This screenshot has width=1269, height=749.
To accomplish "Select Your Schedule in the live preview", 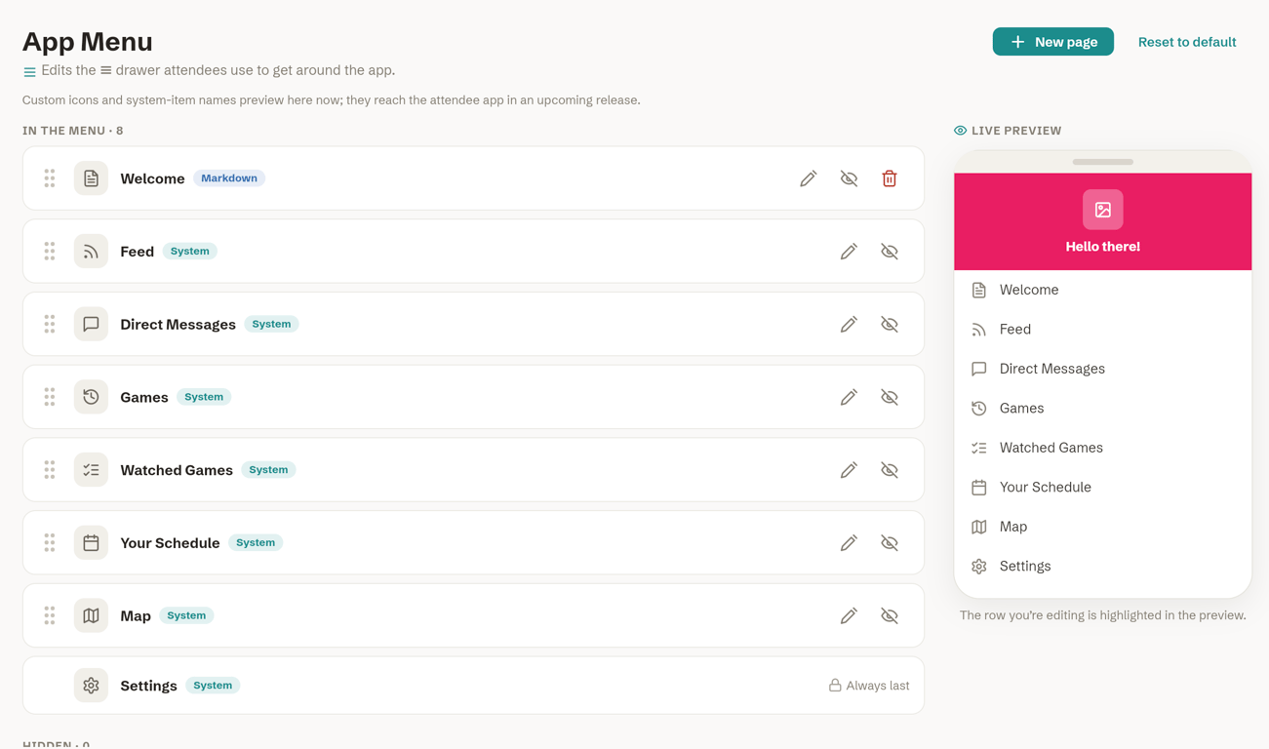I will [1103, 487].
